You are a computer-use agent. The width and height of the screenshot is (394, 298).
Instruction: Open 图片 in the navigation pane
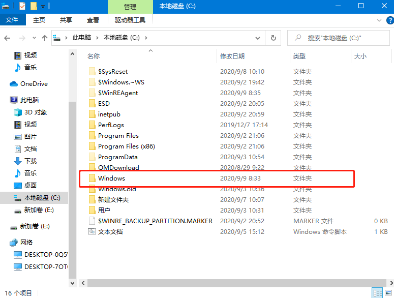click(x=25, y=136)
